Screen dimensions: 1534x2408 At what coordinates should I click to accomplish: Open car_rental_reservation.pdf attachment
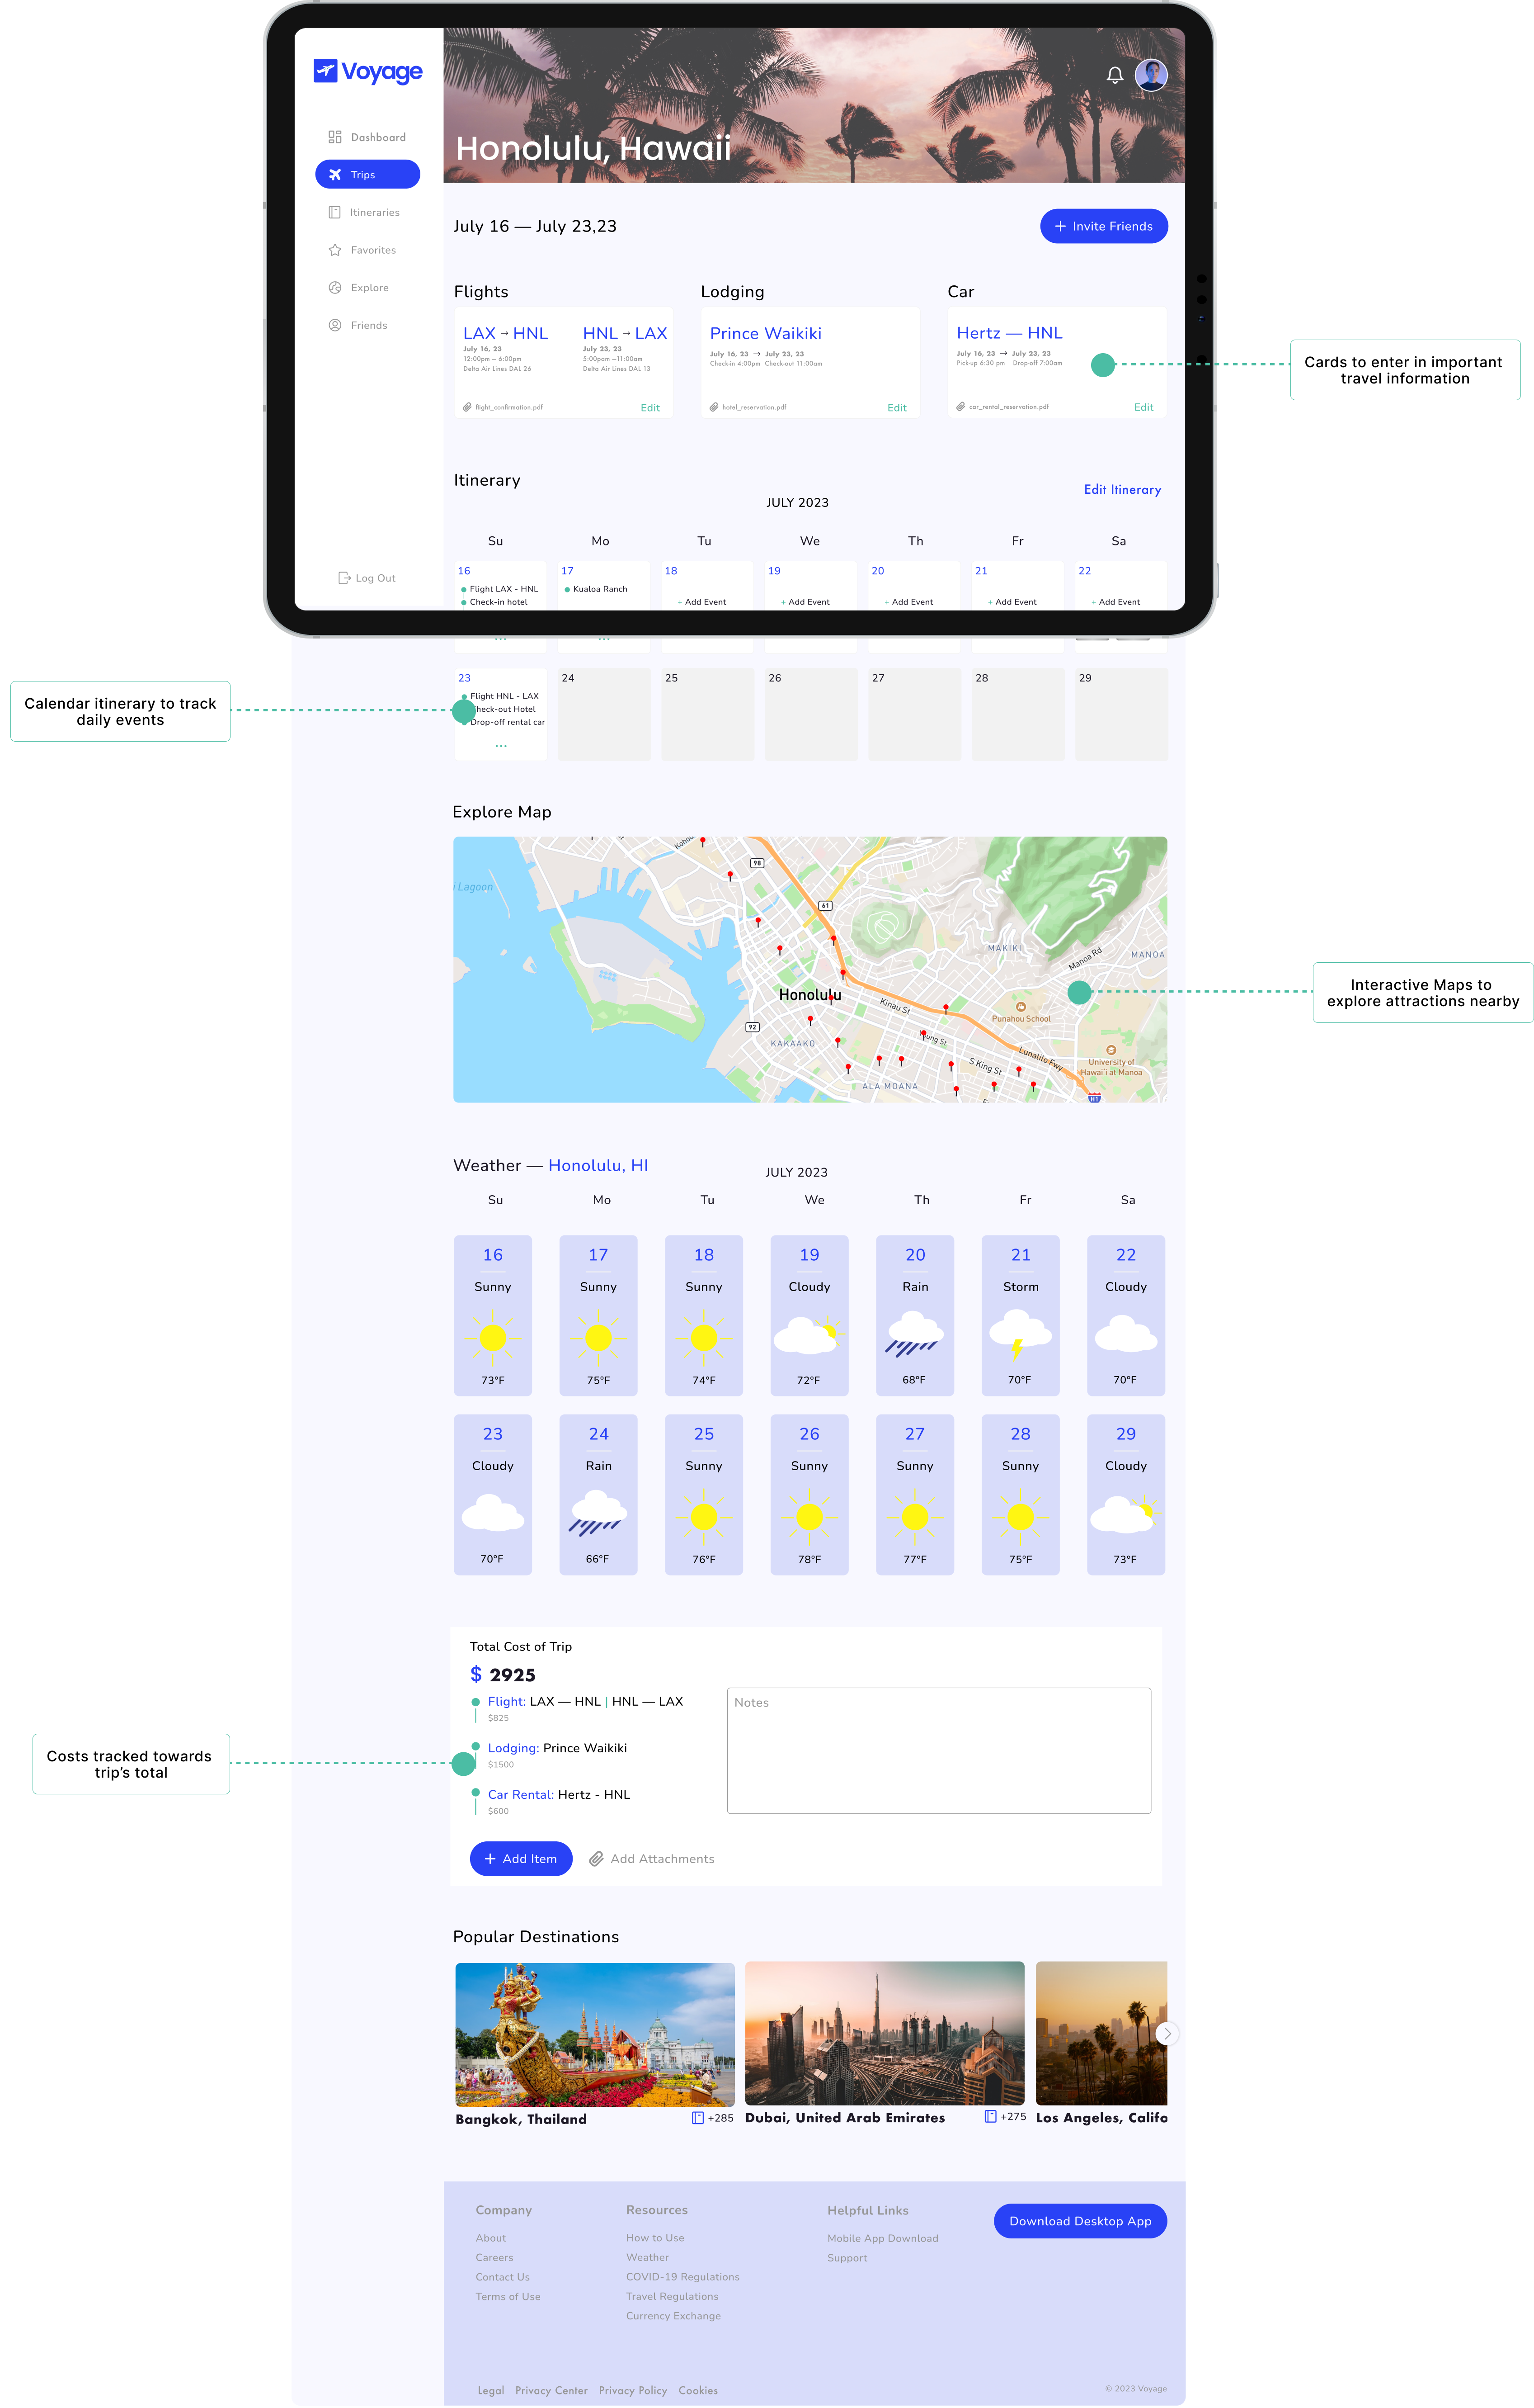point(1002,407)
